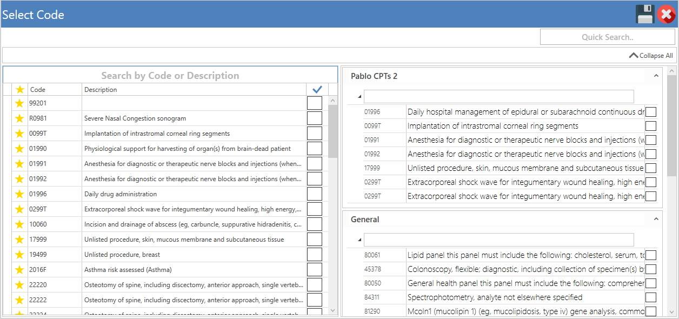Check the box for Severe Nasal Congestion sonogram
This screenshot has height=319, width=679.
[x=315, y=118]
